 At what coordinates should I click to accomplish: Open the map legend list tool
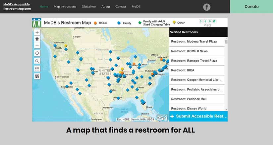pos(37,69)
